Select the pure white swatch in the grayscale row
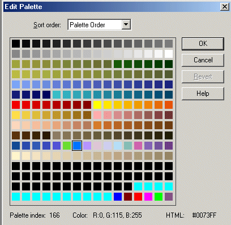The height and width of the screenshot is (225, 231). (169, 54)
